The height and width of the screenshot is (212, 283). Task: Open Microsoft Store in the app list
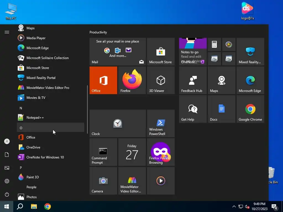51,68
